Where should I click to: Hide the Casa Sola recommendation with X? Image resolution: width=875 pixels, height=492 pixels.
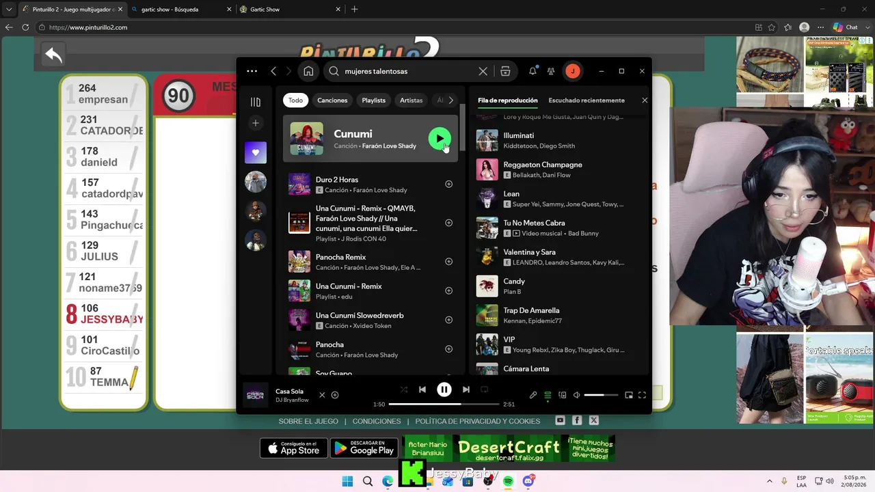322,395
